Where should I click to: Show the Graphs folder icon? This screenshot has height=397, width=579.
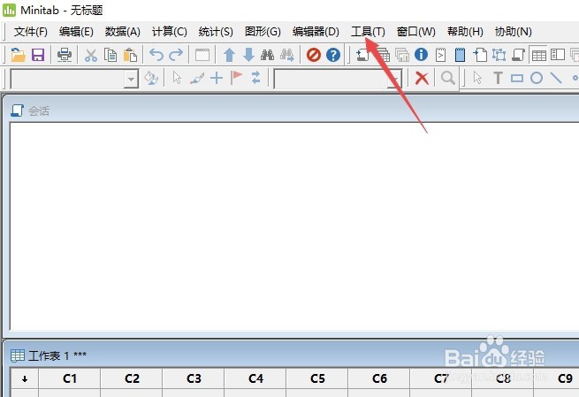click(x=402, y=55)
